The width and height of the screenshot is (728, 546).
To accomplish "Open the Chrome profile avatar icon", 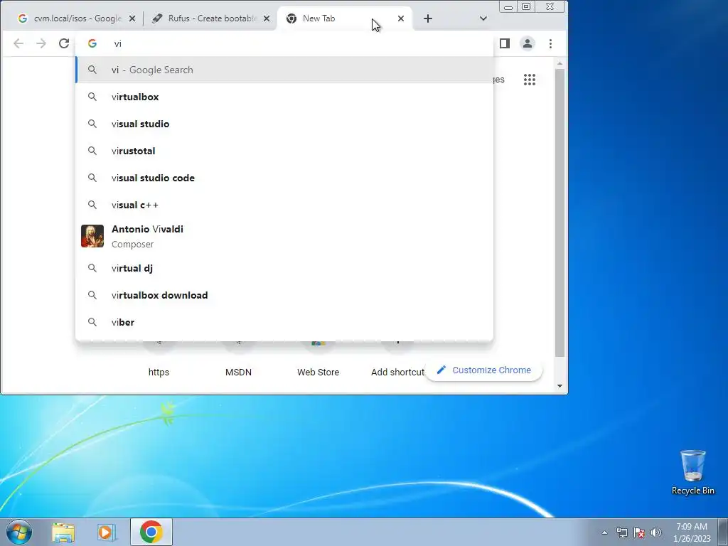I will point(528,43).
